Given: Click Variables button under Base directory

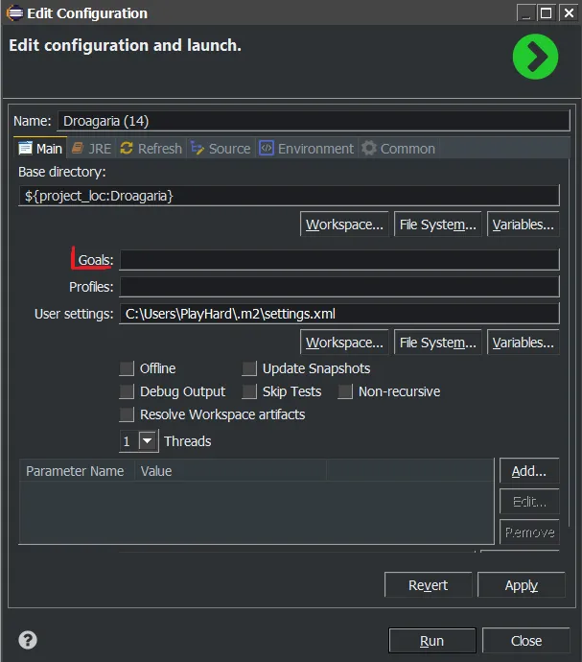Looking at the screenshot, I should [523, 225].
